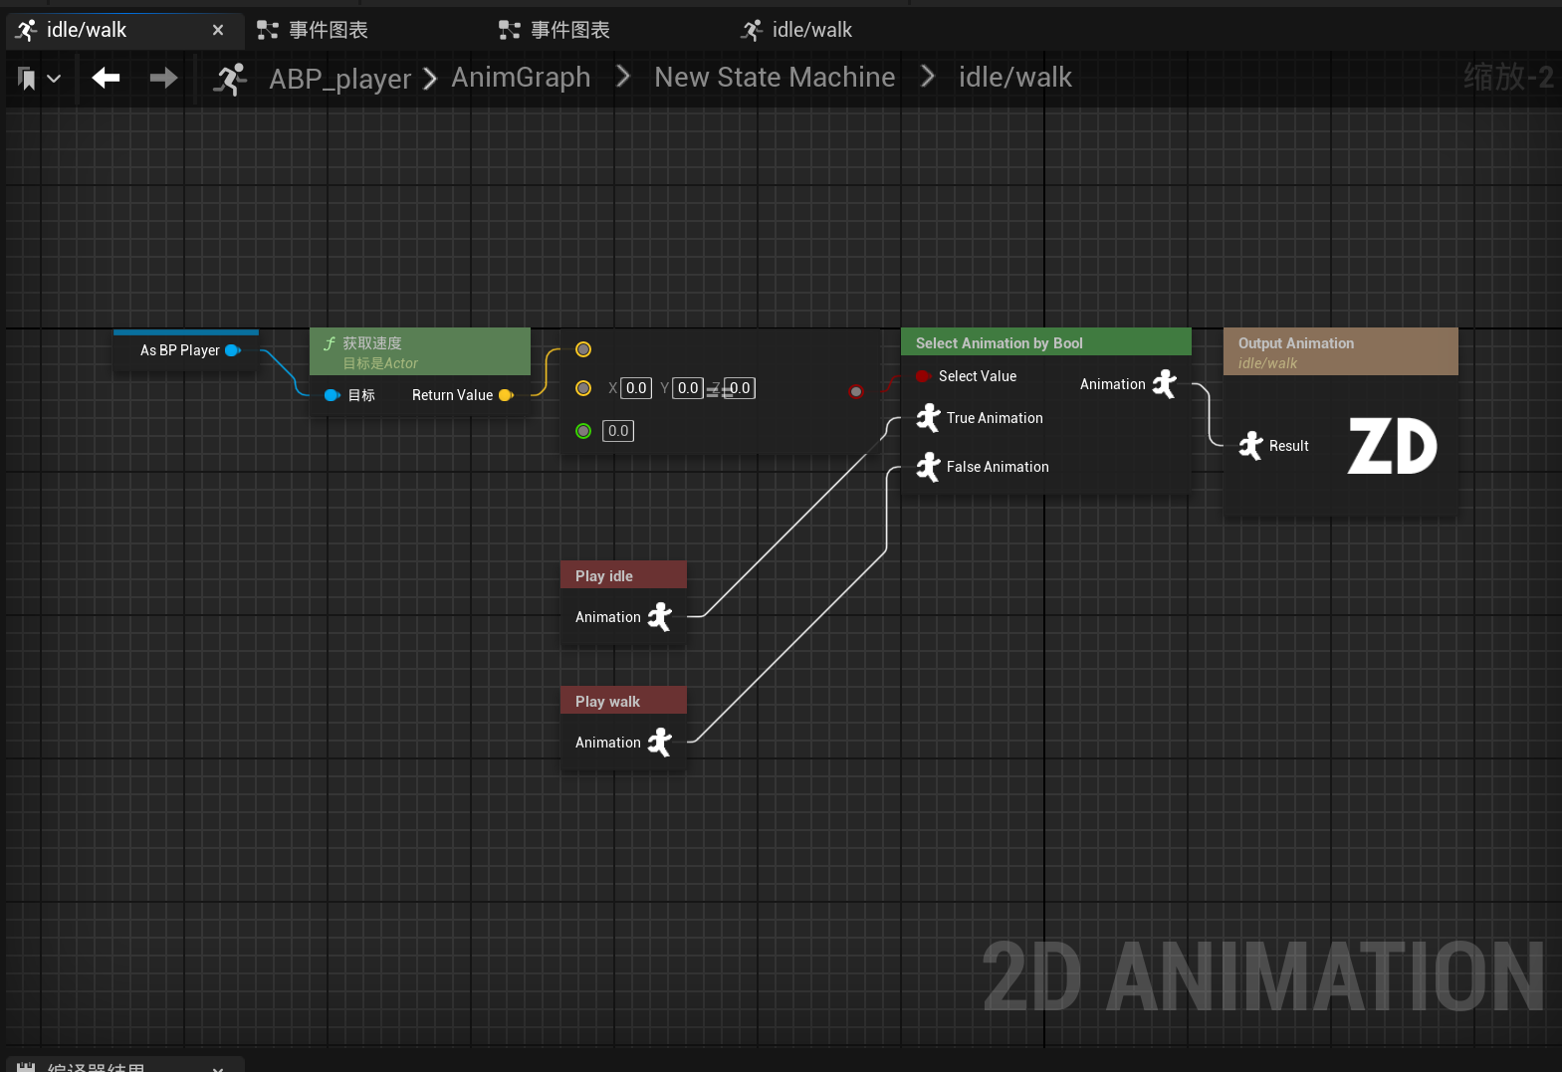
Task: Click the Play idle Animation output pin
Action: click(660, 617)
